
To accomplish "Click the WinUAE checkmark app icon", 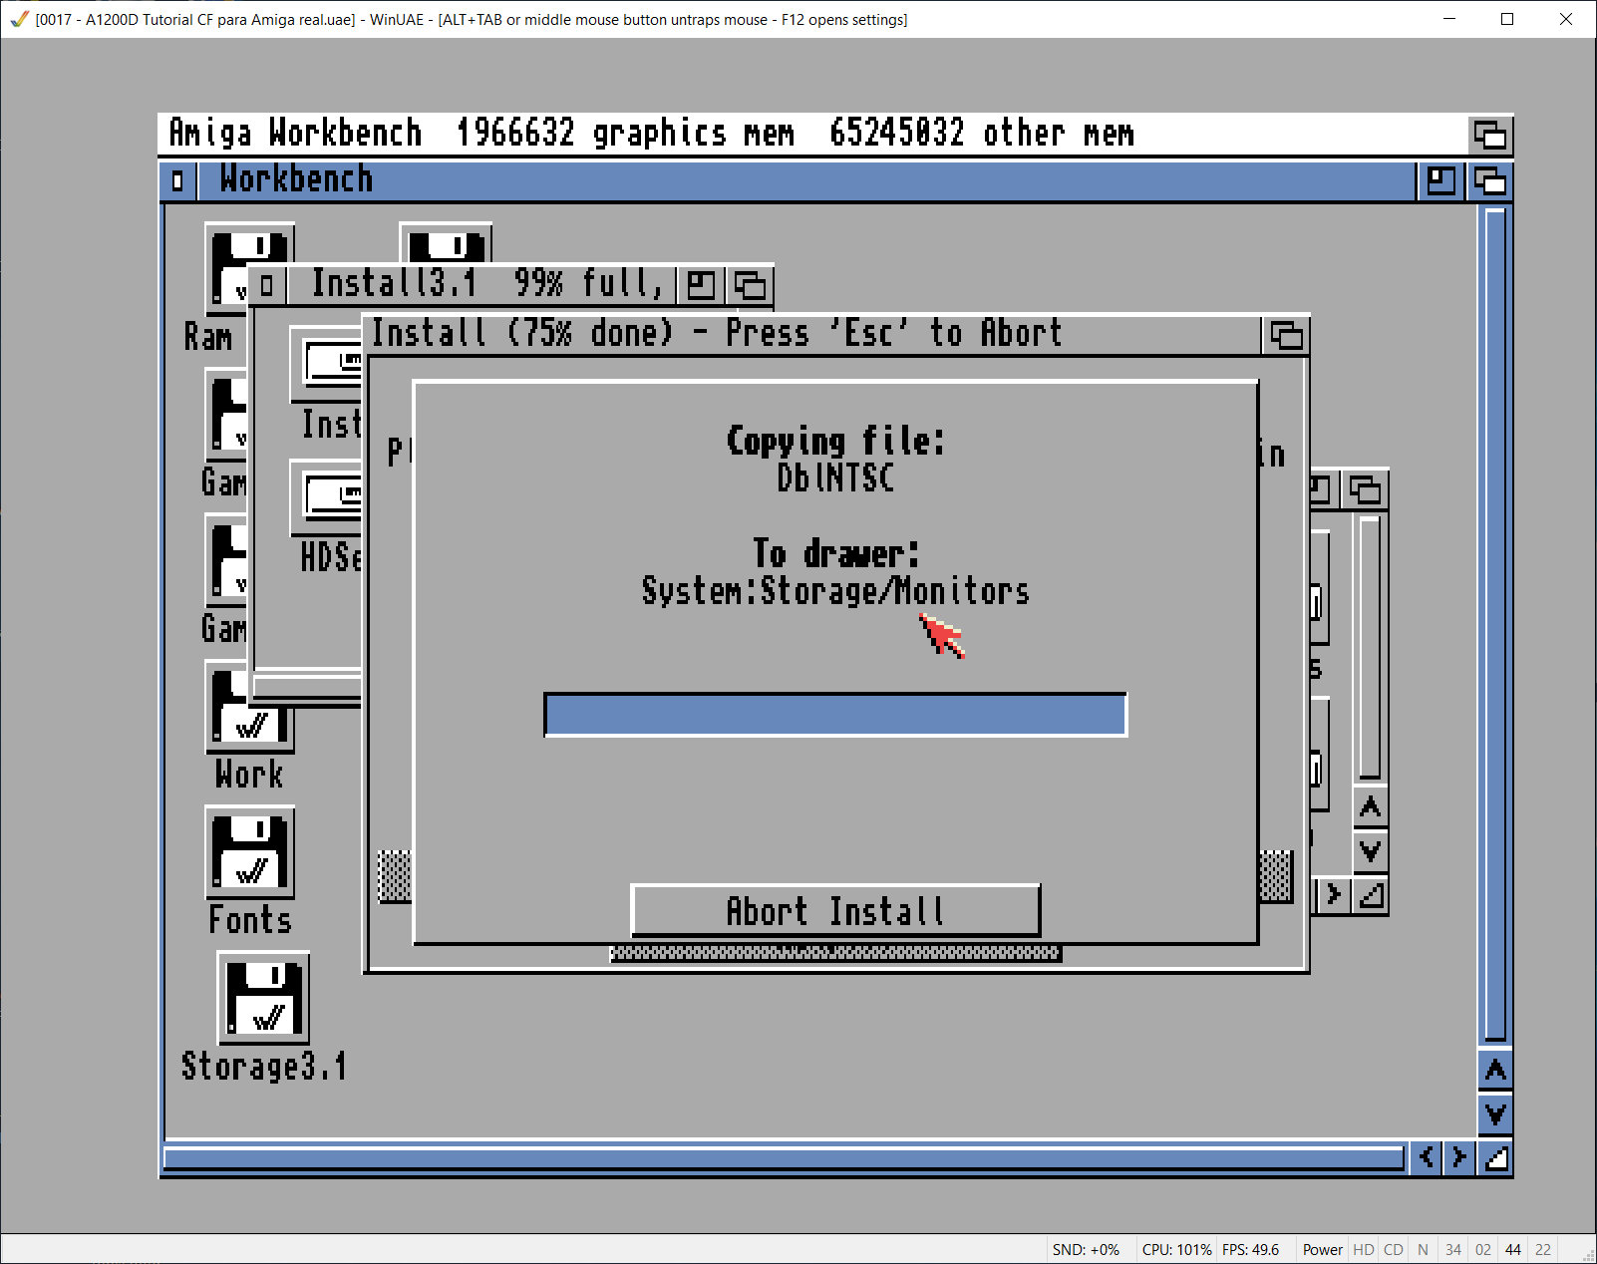I will (19, 19).
